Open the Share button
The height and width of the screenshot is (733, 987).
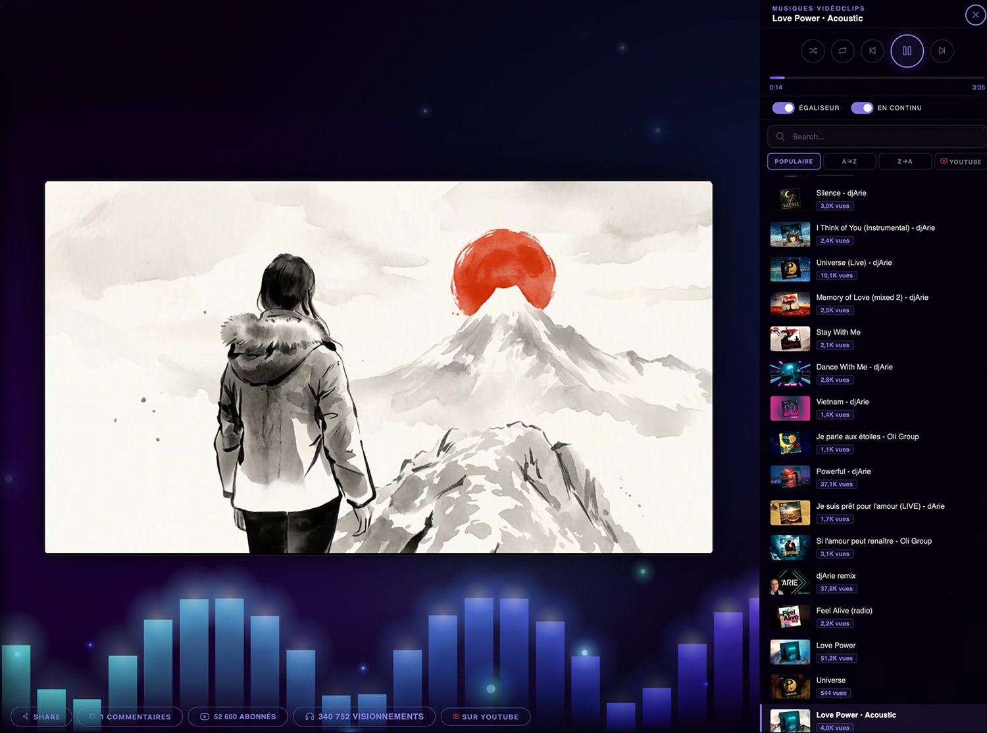[x=41, y=717]
